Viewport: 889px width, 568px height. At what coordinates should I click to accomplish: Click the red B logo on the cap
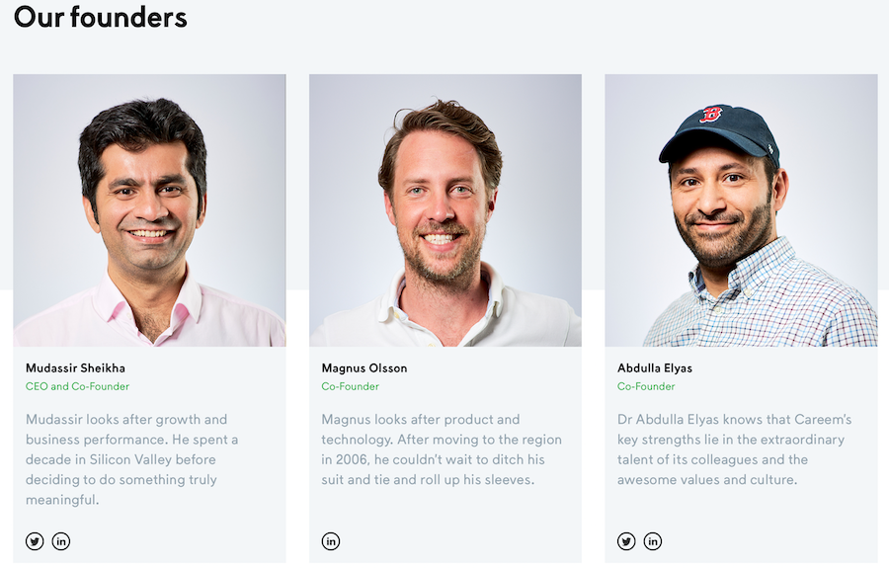point(711,114)
